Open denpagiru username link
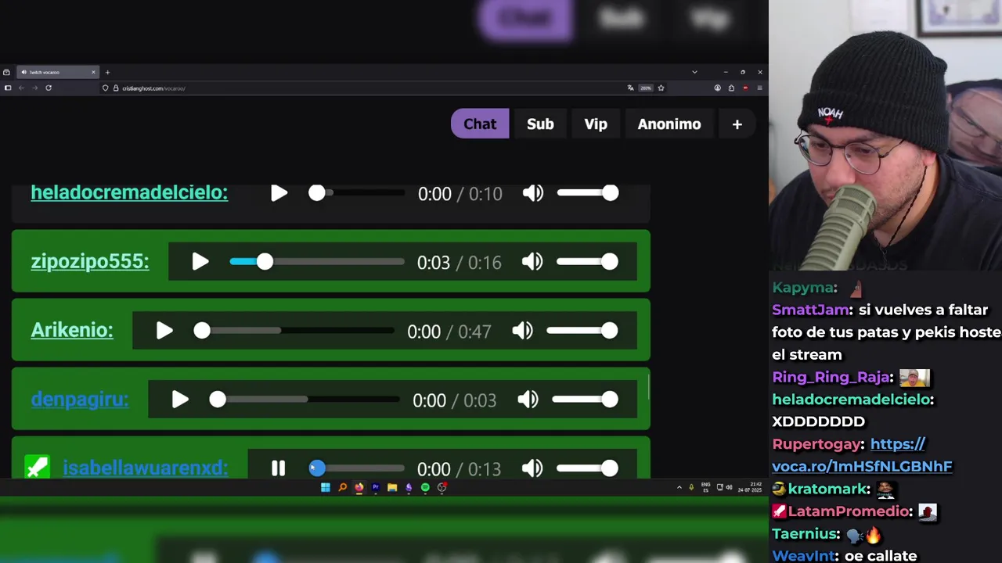This screenshot has width=1002, height=563. [x=80, y=399]
